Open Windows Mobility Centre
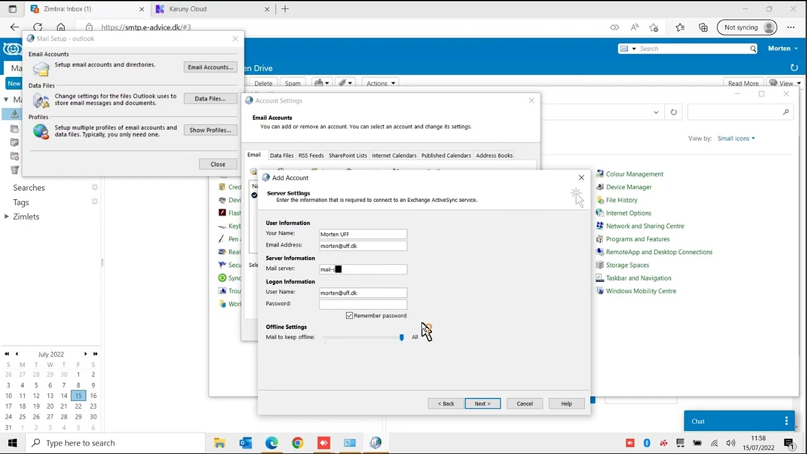 641,291
